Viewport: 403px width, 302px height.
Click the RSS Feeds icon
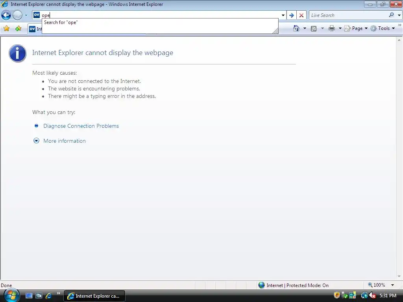coord(314,28)
